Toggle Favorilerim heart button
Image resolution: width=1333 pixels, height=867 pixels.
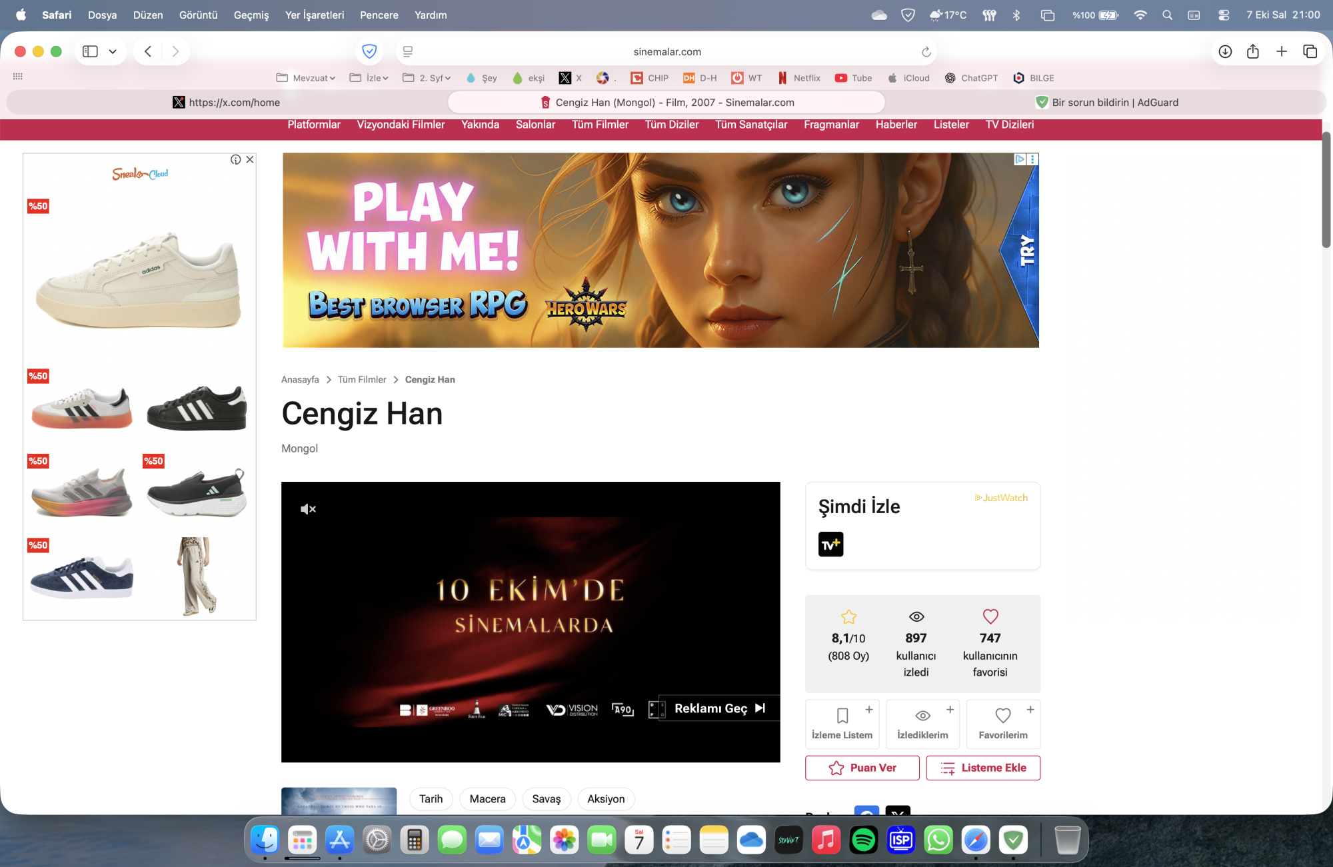(x=1002, y=723)
